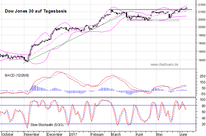Click the stochastic axis value 60
Viewport: 206px width, 136px height.
203,112
